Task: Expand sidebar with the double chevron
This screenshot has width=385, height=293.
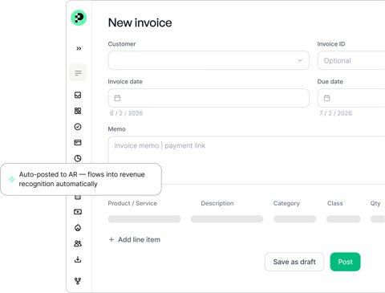Action: (x=79, y=48)
